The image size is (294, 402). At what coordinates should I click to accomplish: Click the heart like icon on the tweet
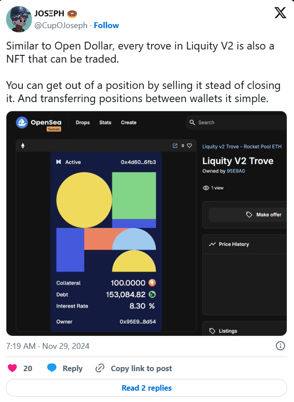point(12,368)
